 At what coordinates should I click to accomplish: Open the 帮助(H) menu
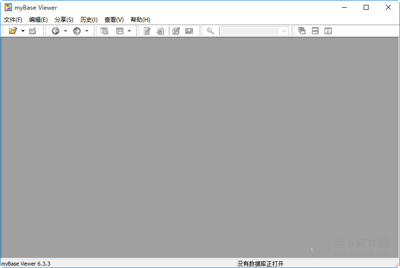140,20
